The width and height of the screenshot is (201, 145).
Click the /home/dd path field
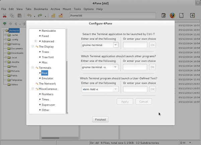point(113,15)
